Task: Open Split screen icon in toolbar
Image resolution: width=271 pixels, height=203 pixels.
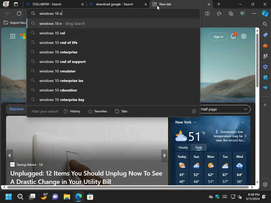Action: click(x=207, y=13)
